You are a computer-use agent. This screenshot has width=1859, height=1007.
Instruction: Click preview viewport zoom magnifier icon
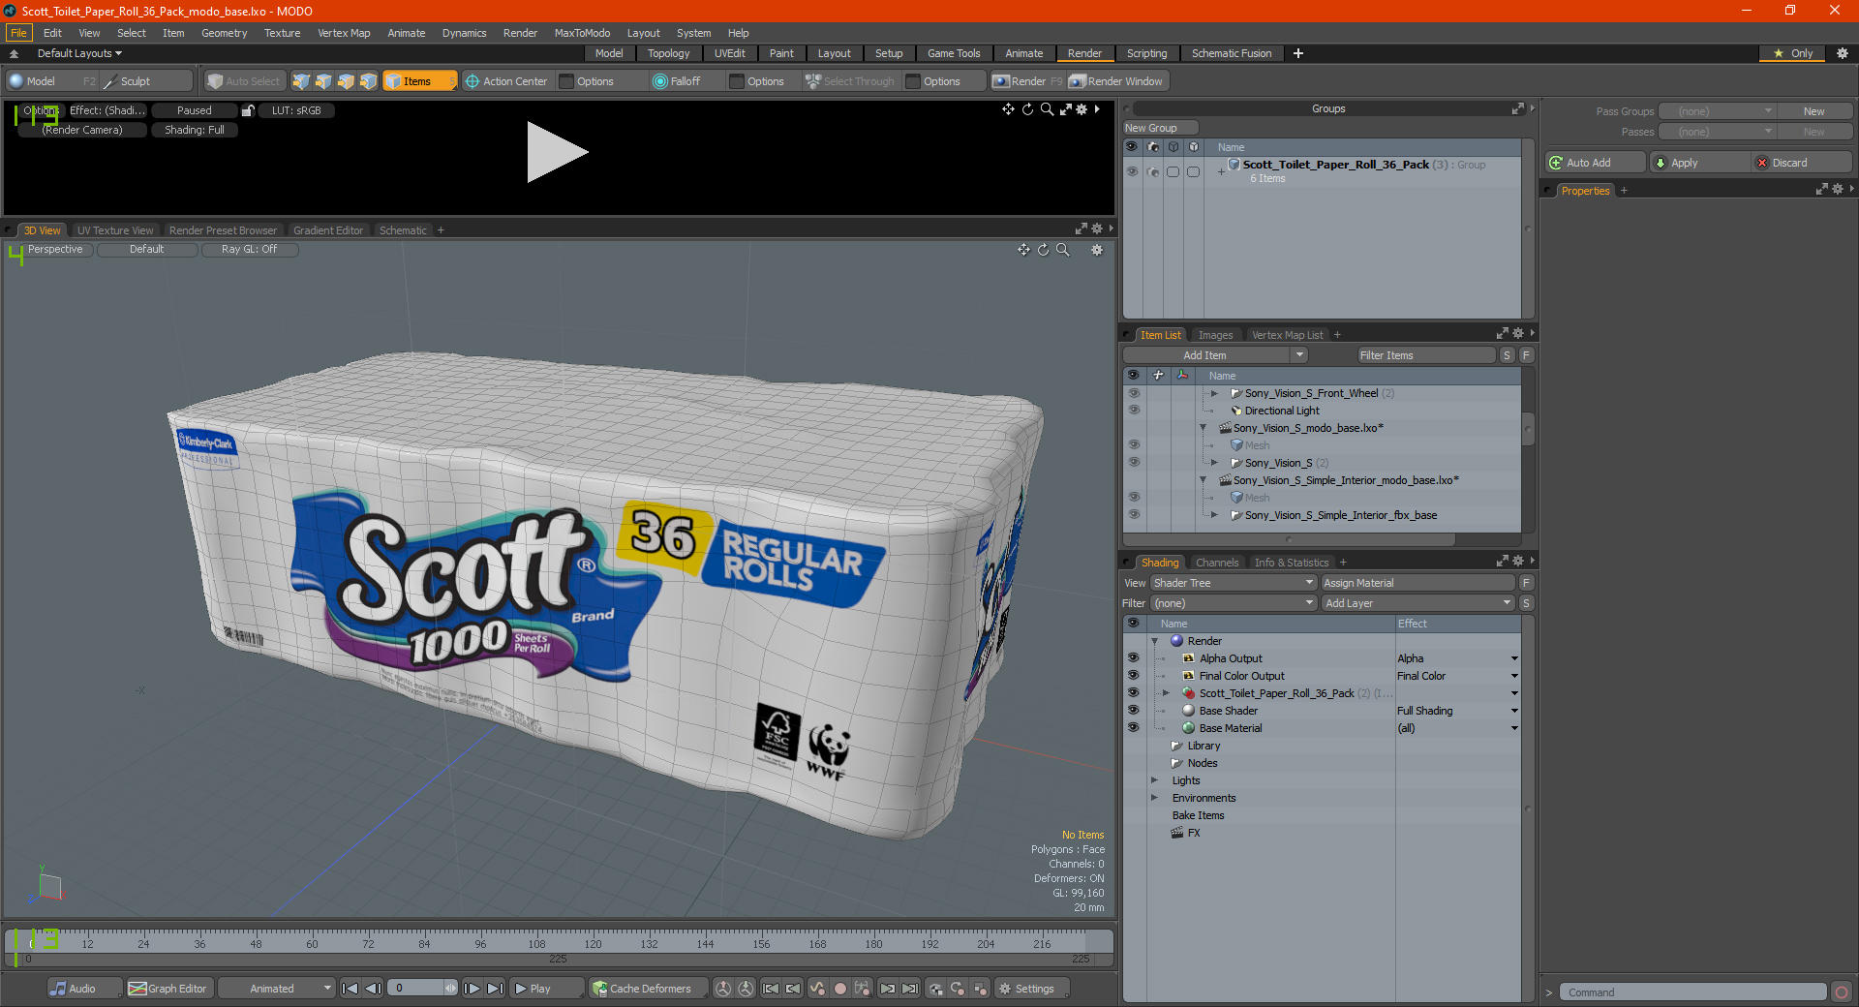click(x=1047, y=109)
